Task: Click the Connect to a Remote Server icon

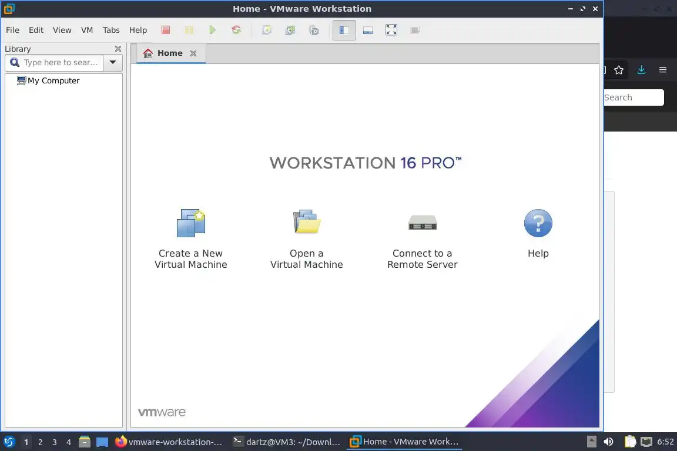Action: (423, 223)
